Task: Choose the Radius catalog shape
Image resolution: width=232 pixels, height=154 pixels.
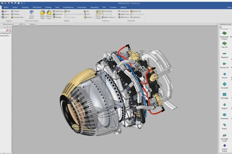Action: pyautogui.click(x=224, y=126)
